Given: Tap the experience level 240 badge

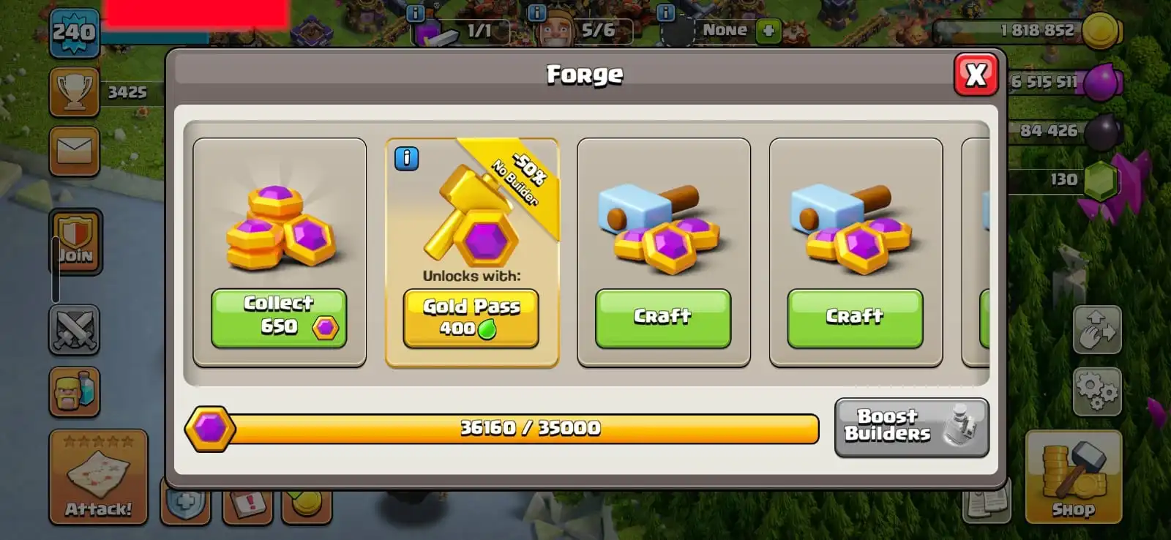Looking at the screenshot, I should [74, 33].
